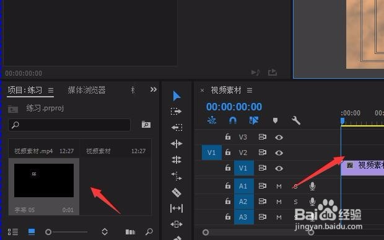Add a marker in timeline
The height and width of the screenshot is (240, 384).
(275, 120)
